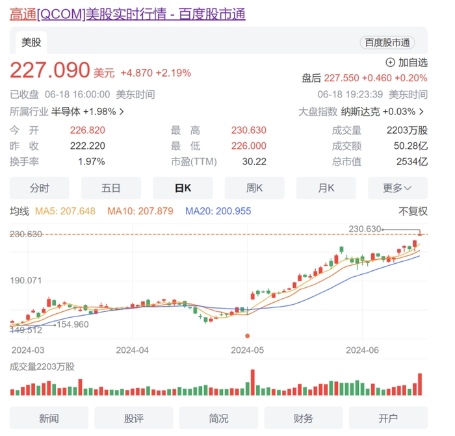Open 纳斯达克 index details arrow
Screen dimensions: 455x436
(x=422, y=112)
